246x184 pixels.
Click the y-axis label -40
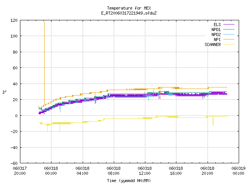[14, 148]
